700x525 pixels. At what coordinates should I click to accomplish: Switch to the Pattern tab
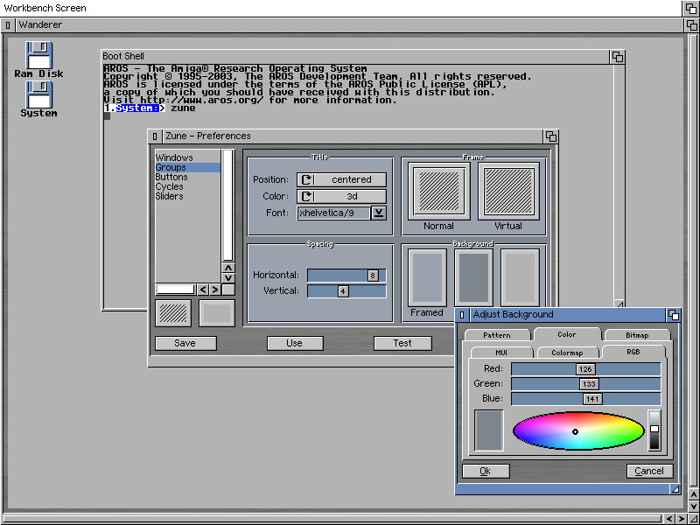pos(497,335)
